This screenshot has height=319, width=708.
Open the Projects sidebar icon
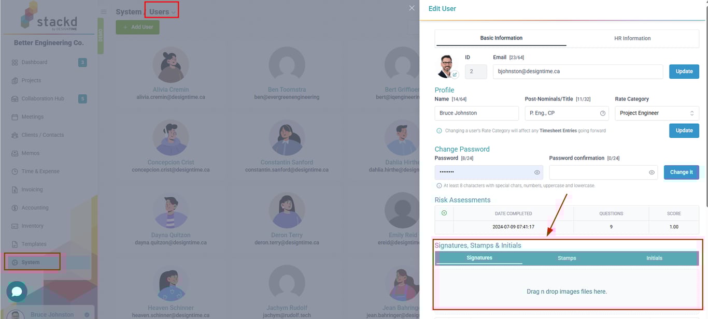point(15,80)
